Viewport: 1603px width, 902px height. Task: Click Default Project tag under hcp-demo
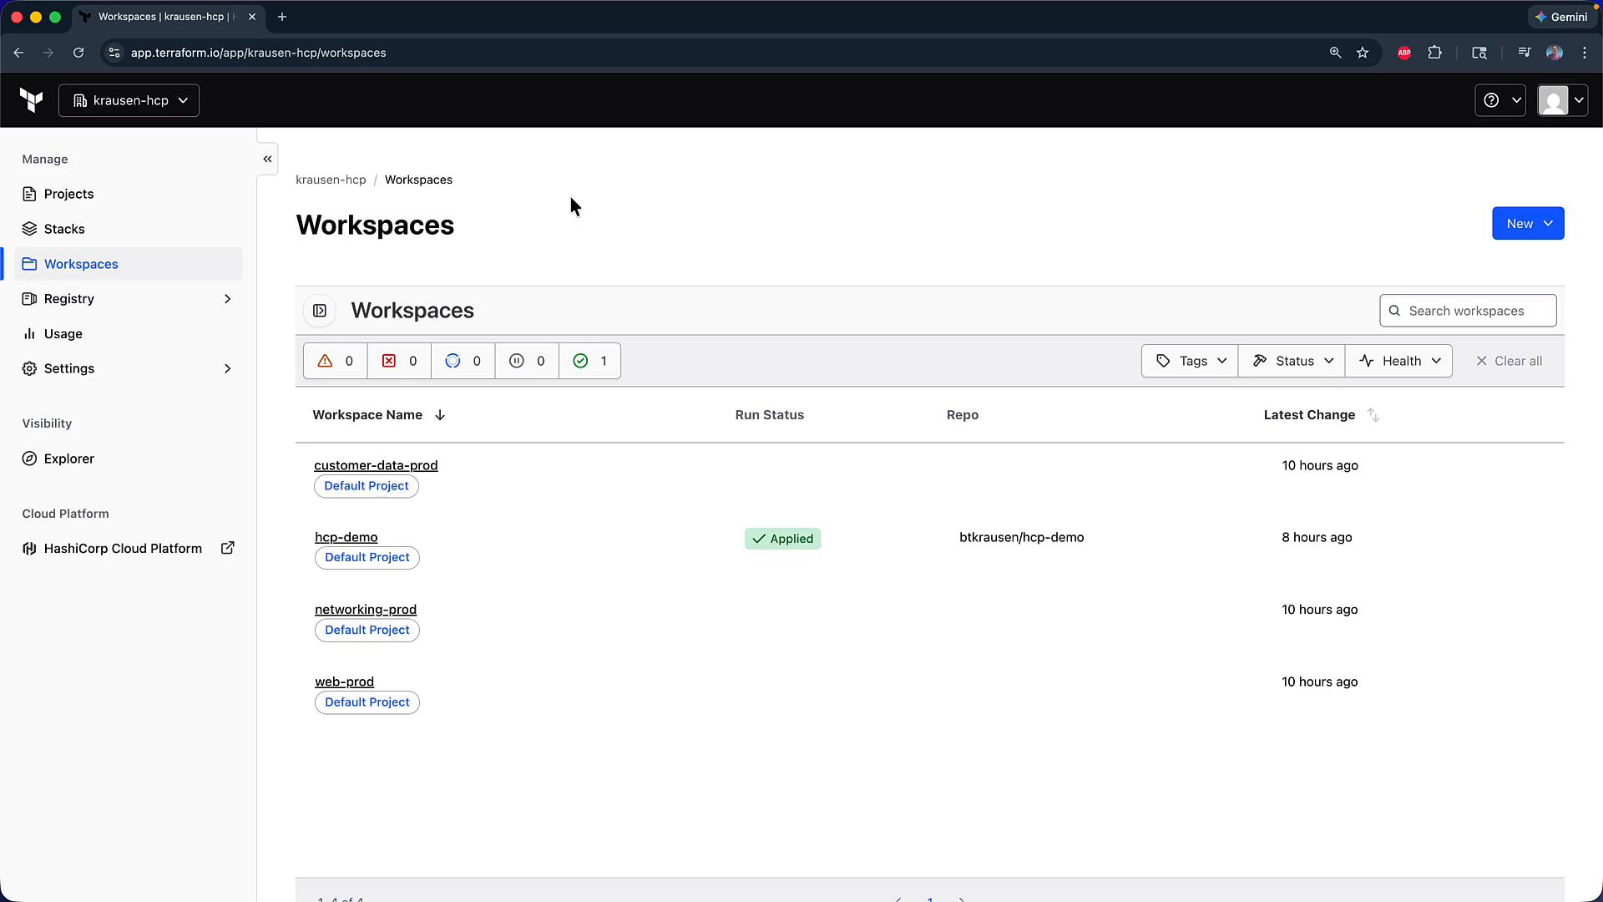click(367, 558)
